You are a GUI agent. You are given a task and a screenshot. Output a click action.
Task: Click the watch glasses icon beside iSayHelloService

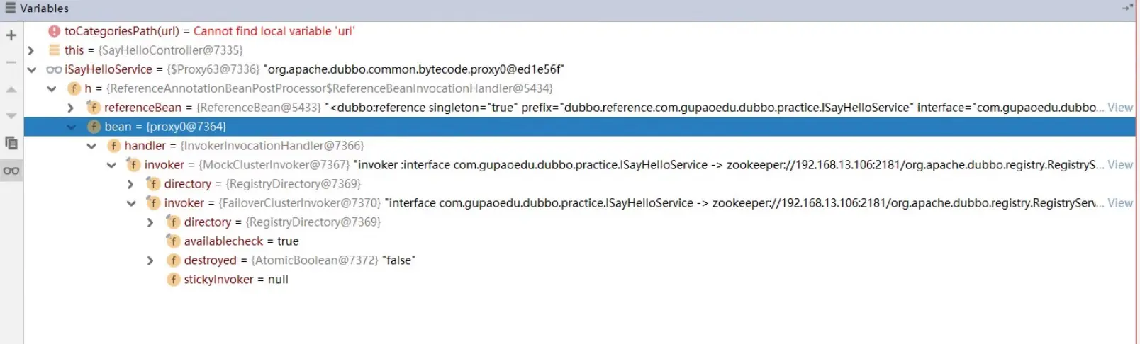[x=55, y=69]
